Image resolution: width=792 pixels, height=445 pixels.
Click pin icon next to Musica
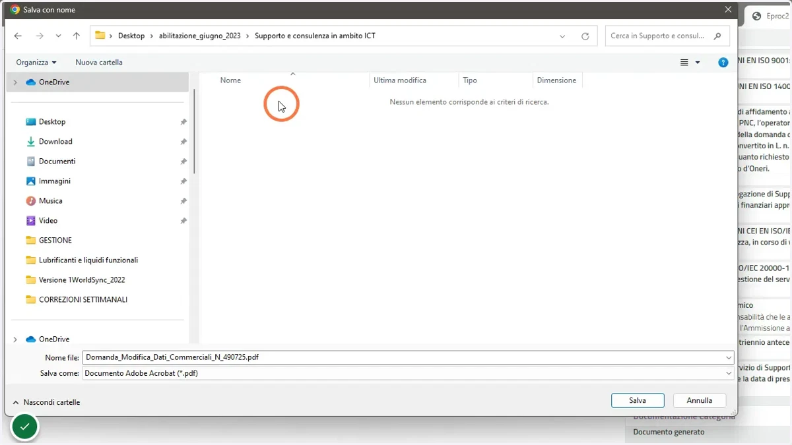tap(183, 201)
